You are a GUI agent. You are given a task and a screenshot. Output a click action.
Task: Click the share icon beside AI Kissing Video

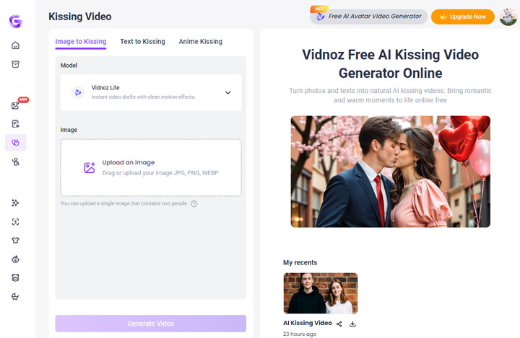coord(339,324)
